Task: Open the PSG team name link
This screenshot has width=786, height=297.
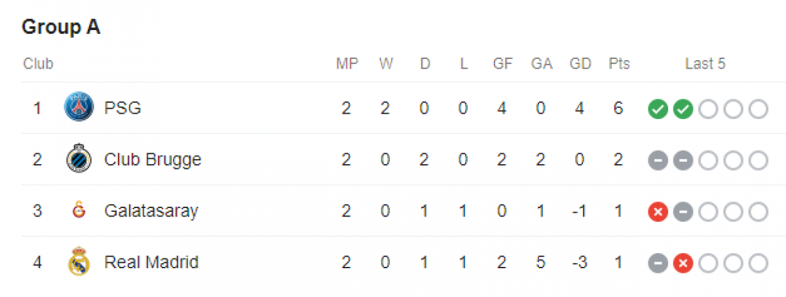Action: tap(122, 108)
